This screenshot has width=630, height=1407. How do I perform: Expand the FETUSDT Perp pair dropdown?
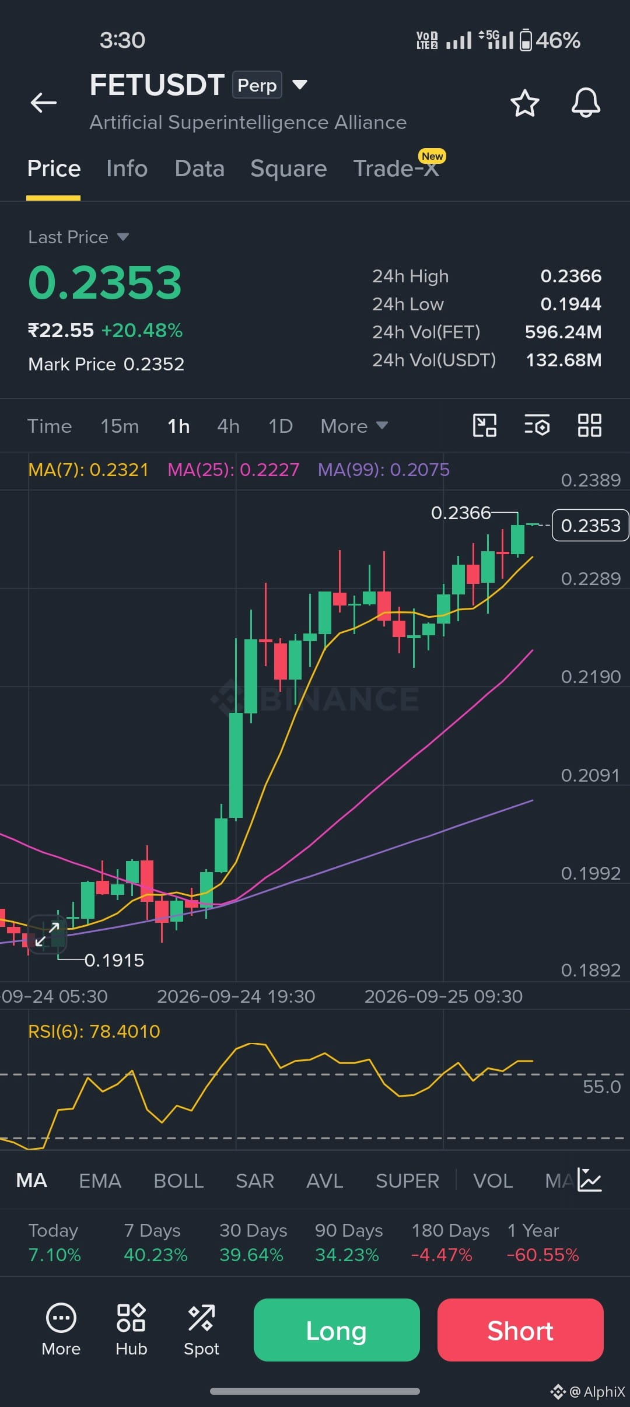tap(300, 85)
